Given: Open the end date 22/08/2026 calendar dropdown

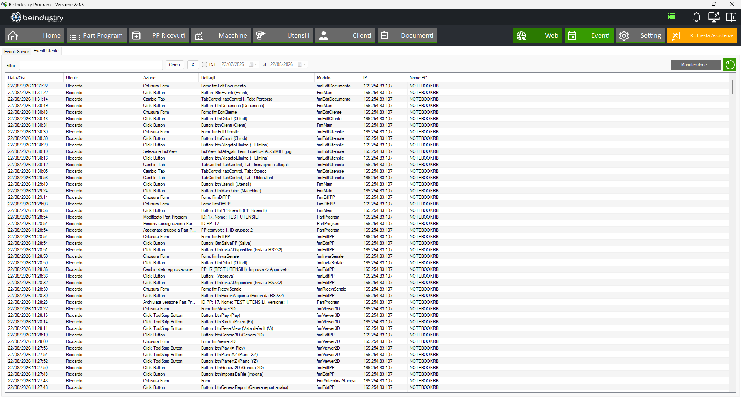Looking at the screenshot, I should [302, 64].
